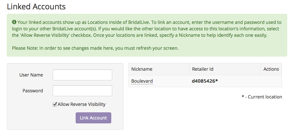Click the empty Actions cell in Boulevard row

tap(271, 81)
